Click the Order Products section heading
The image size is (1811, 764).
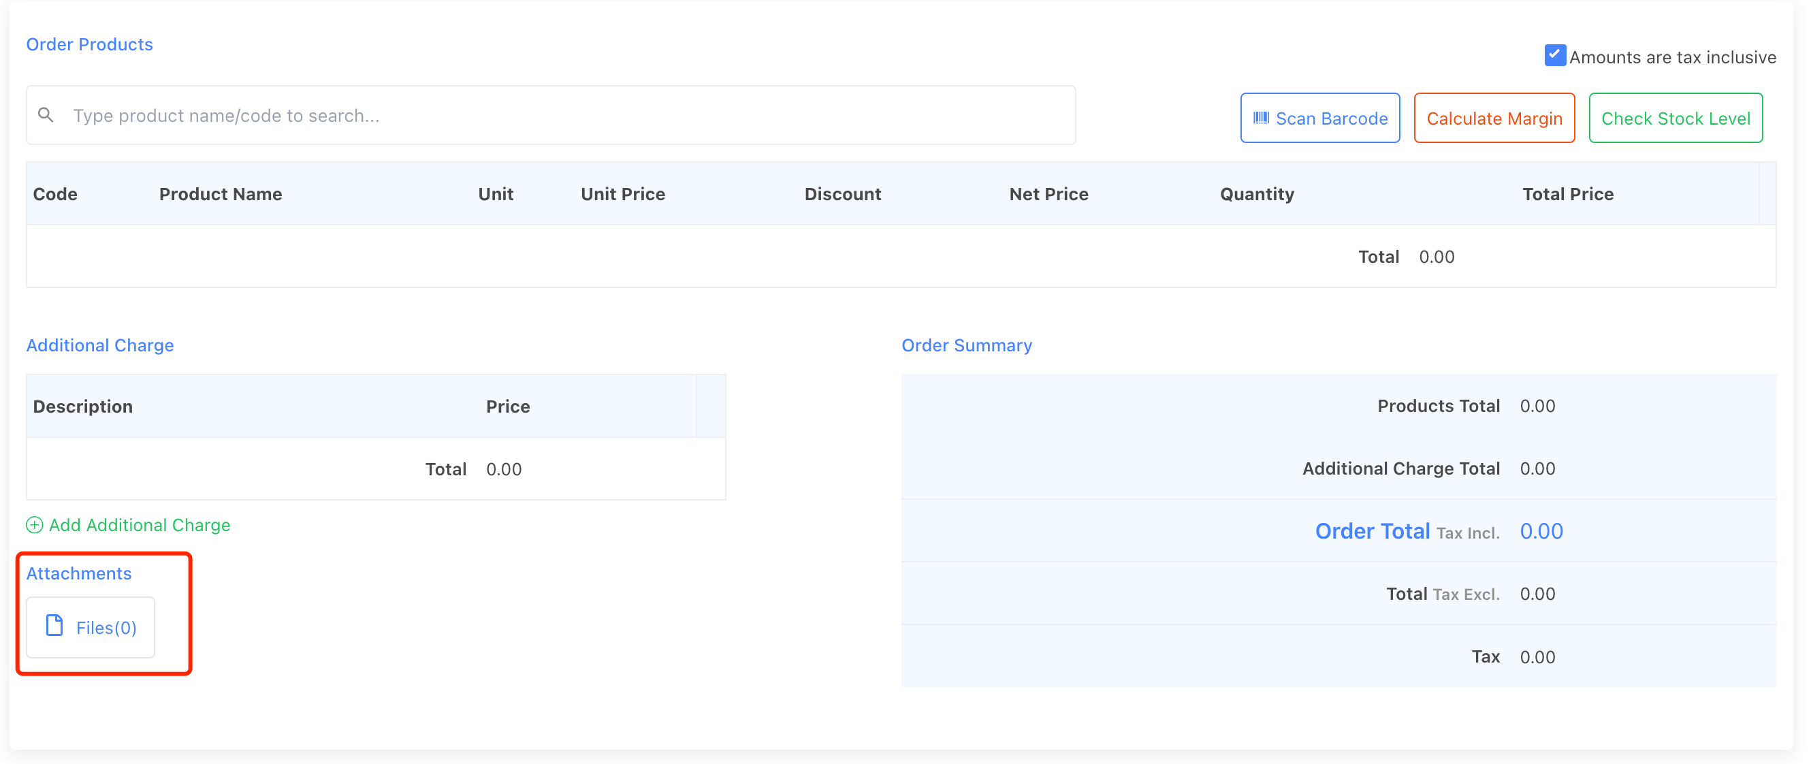point(89,44)
